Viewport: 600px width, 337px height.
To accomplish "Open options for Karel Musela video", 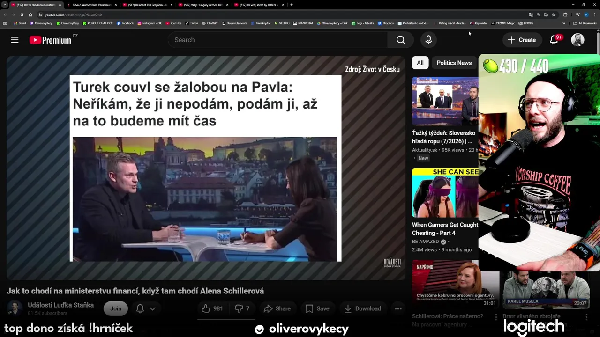I will (586, 317).
